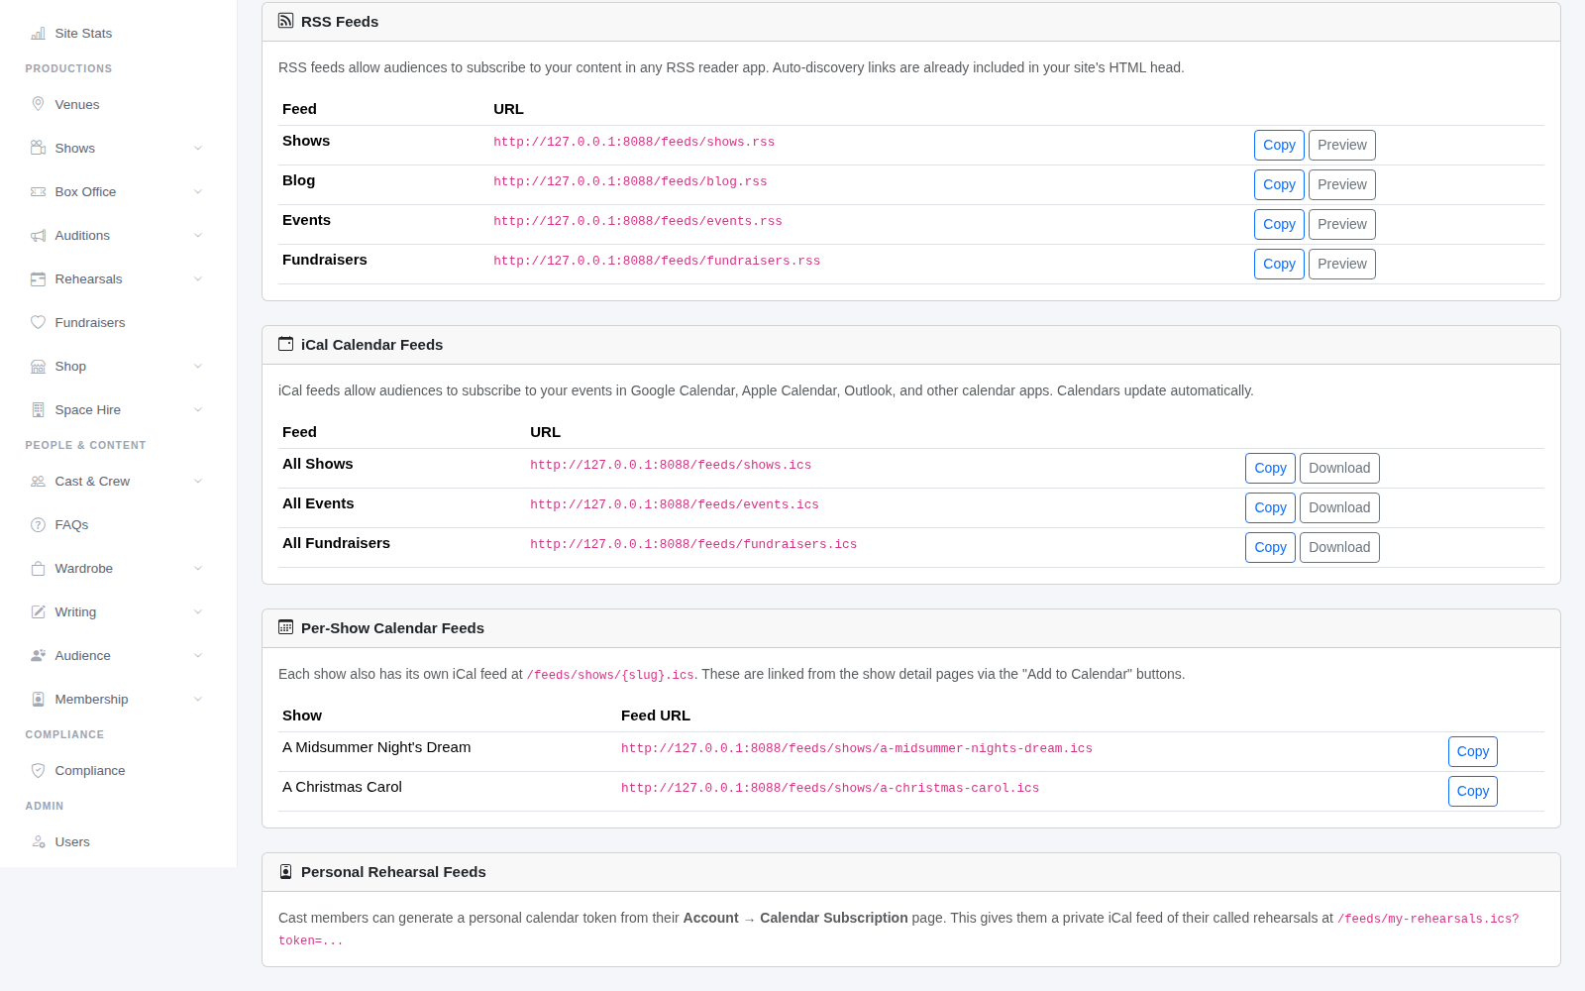Click the Membership badge icon
1585x991 pixels.
(x=38, y=699)
